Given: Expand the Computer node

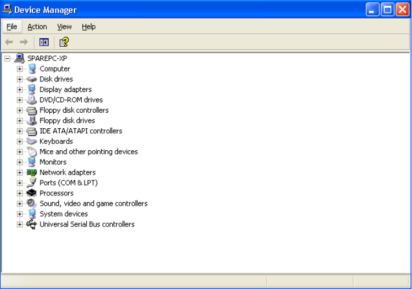Looking at the screenshot, I should 20,69.
